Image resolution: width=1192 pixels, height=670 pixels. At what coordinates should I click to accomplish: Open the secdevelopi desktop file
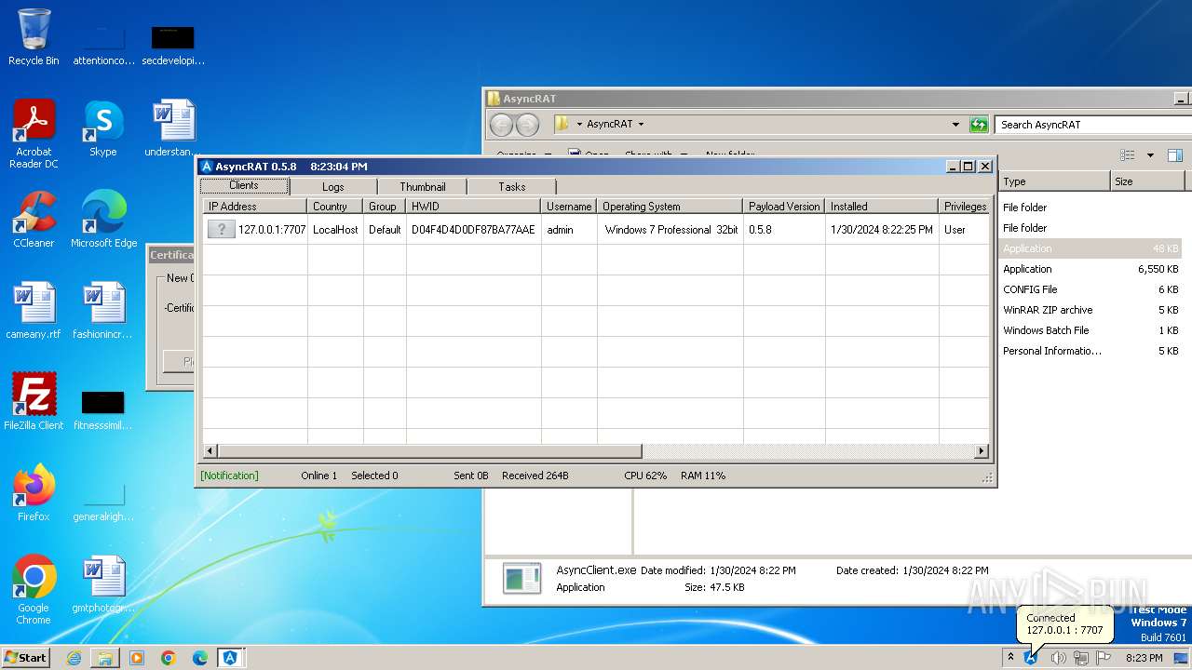(x=173, y=45)
